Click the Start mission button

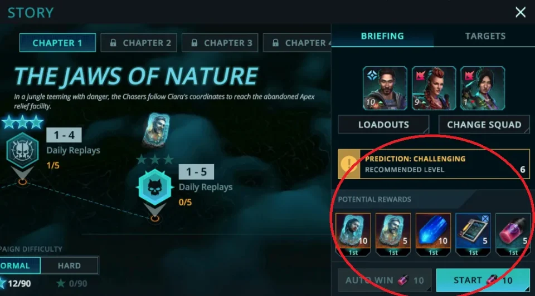pos(483,280)
